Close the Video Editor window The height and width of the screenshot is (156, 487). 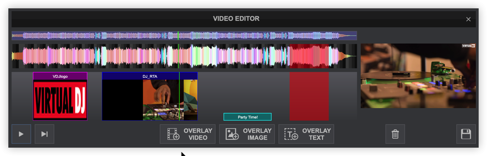468,19
